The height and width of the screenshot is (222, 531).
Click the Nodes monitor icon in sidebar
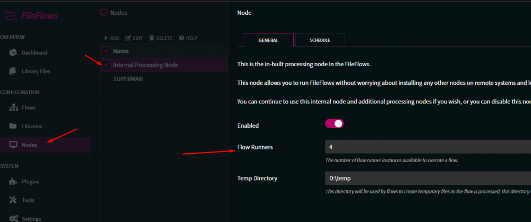point(13,145)
